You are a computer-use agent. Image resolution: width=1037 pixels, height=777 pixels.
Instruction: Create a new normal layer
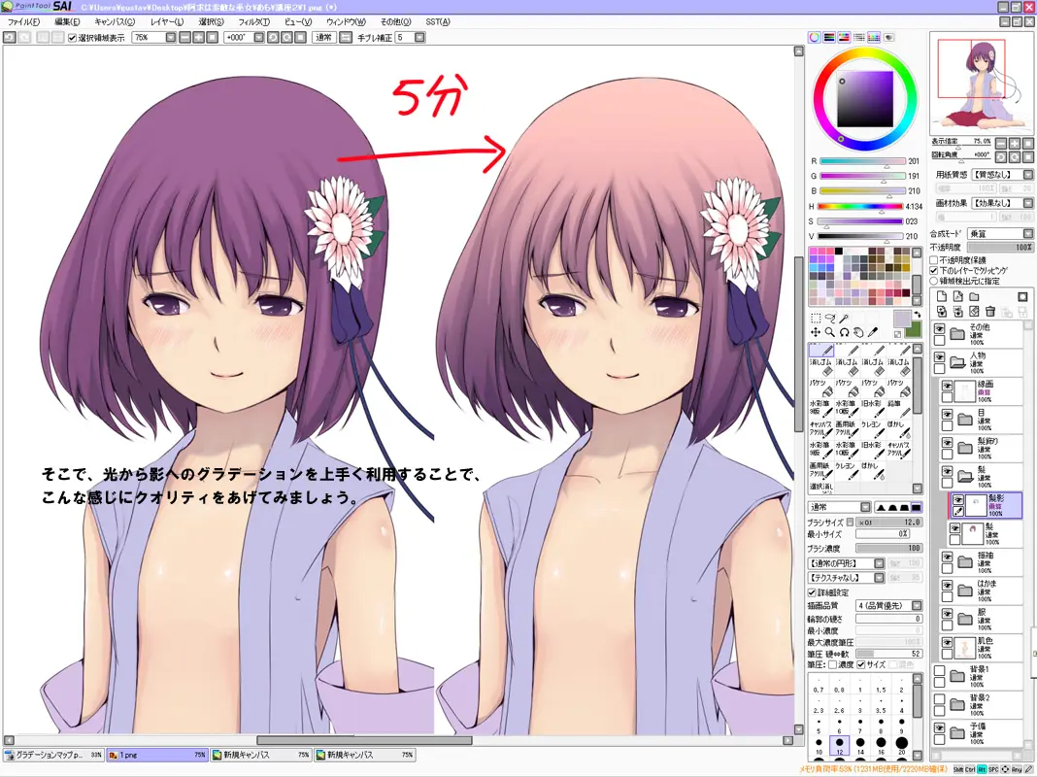click(942, 296)
